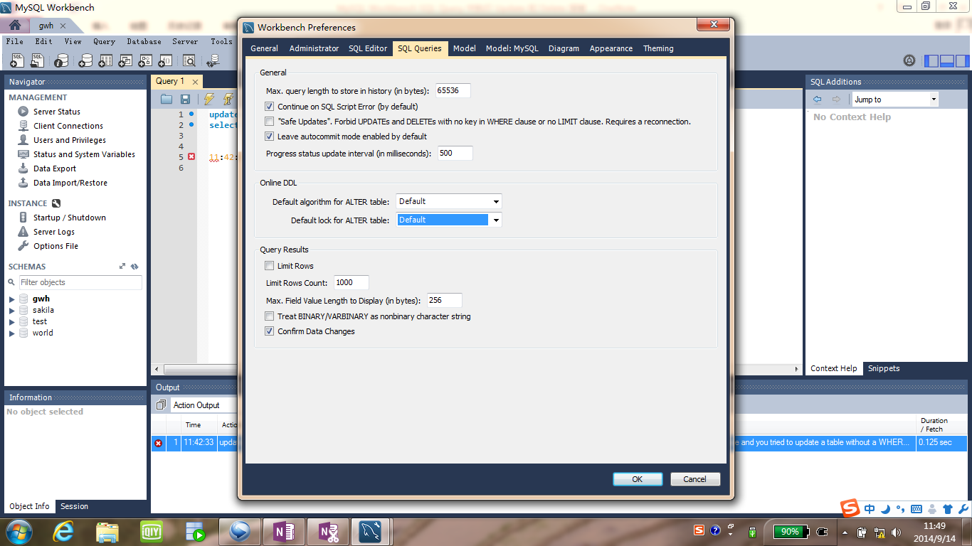Create a new schema toolbar icon
Viewport: 972px width, 546px height.
pos(85,60)
